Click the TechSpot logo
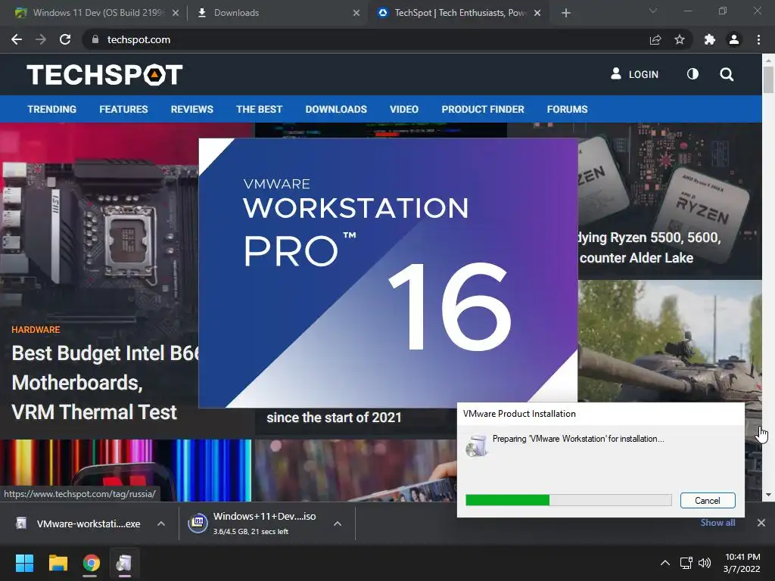 [x=104, y=75]
